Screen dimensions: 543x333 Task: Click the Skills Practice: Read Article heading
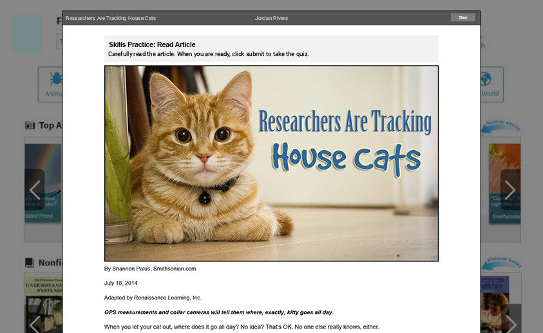coord(152,44)
